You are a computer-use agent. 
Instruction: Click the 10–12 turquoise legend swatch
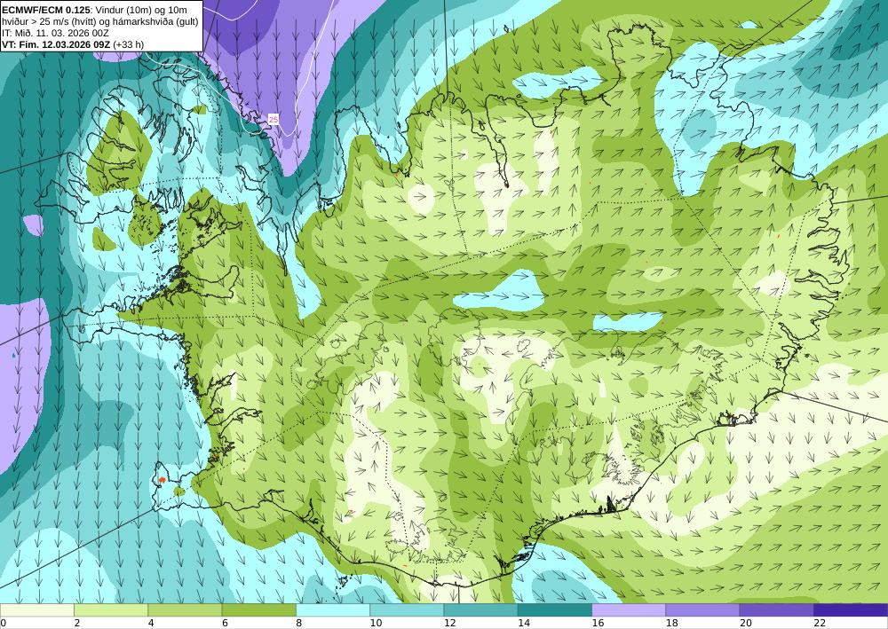point(407,610)
